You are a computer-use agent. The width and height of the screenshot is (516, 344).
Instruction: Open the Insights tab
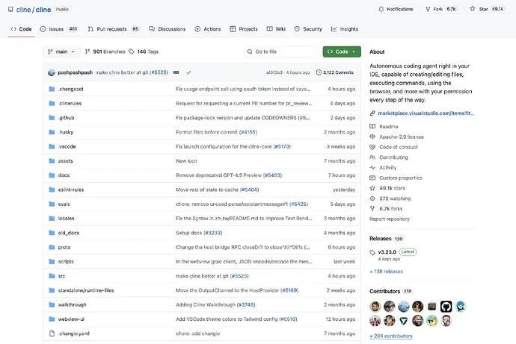point(344,29)
